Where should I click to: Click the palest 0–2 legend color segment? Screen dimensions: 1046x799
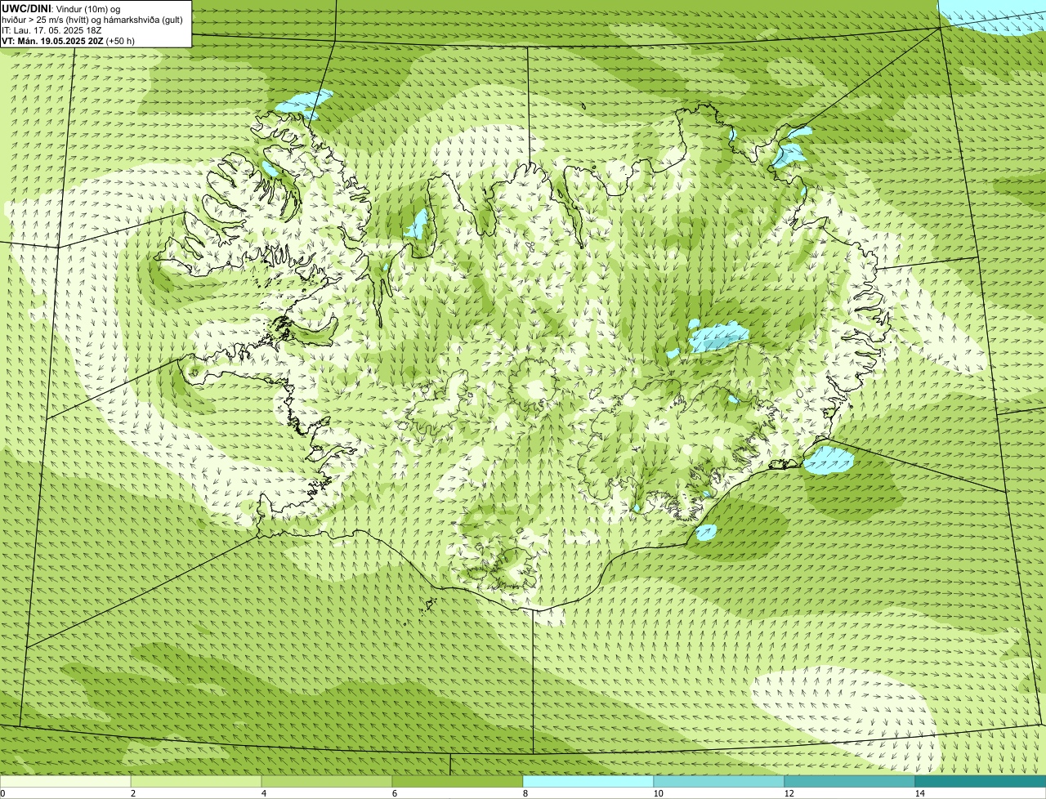click(x=65, y=781)
